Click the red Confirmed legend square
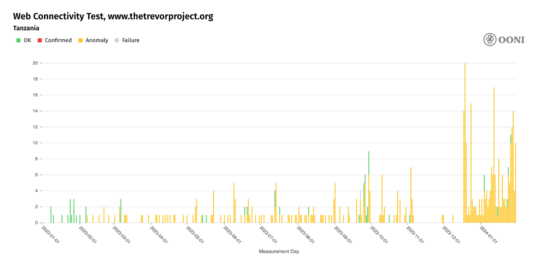This screenshot has height=260, width=543. click(40, 40)
